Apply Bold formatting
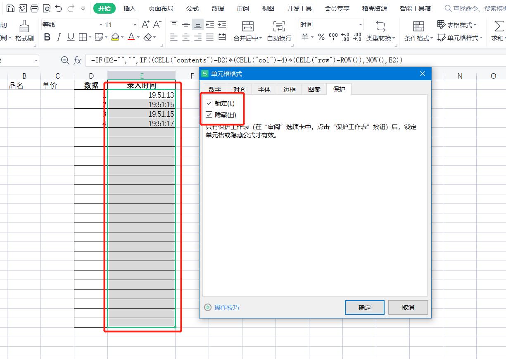This screenshot has height=359, width=506. click(x=47, y=37)
